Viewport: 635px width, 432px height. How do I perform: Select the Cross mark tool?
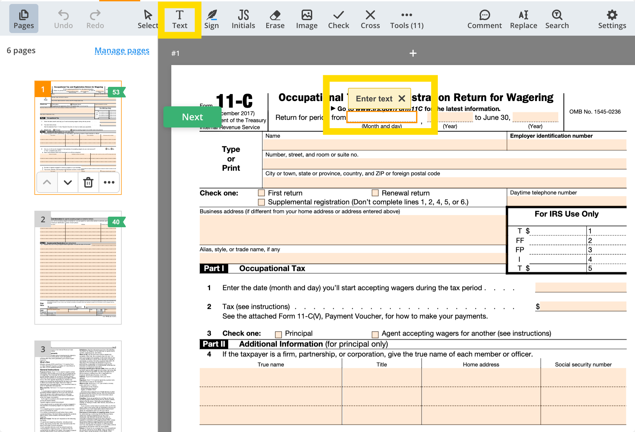[370, 18]
